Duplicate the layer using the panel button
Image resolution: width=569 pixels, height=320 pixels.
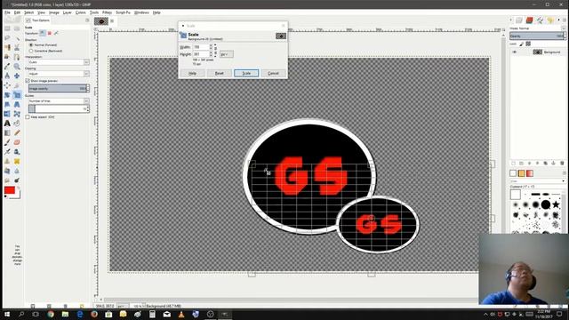(545, 164)
